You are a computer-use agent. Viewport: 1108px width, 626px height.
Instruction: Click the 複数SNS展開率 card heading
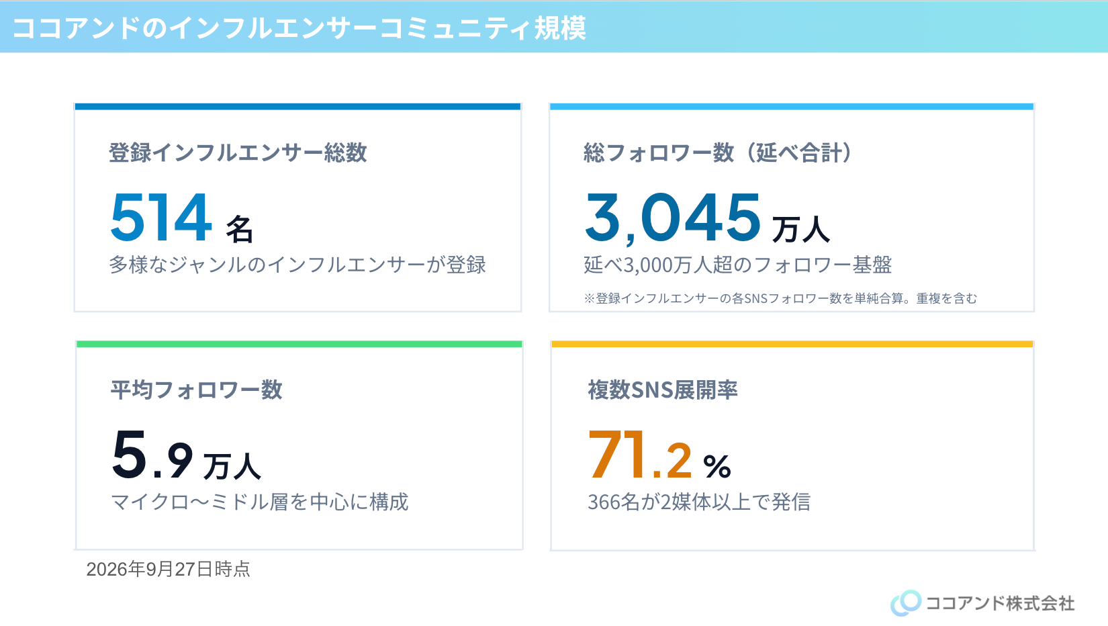[x=663, y=390]
